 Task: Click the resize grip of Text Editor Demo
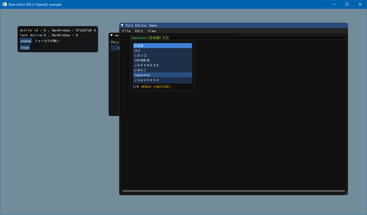click(x=346, y=193)
